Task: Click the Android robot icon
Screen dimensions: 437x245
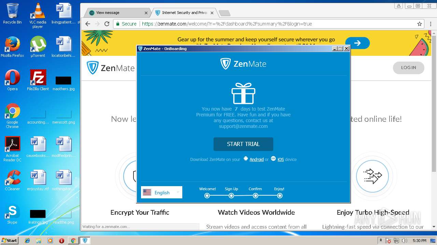Action: tap(245, 159)
